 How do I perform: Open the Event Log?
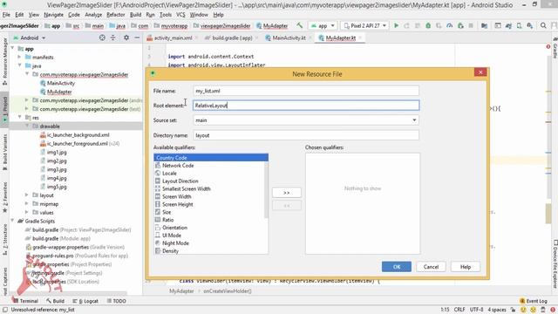coord(533,301)
